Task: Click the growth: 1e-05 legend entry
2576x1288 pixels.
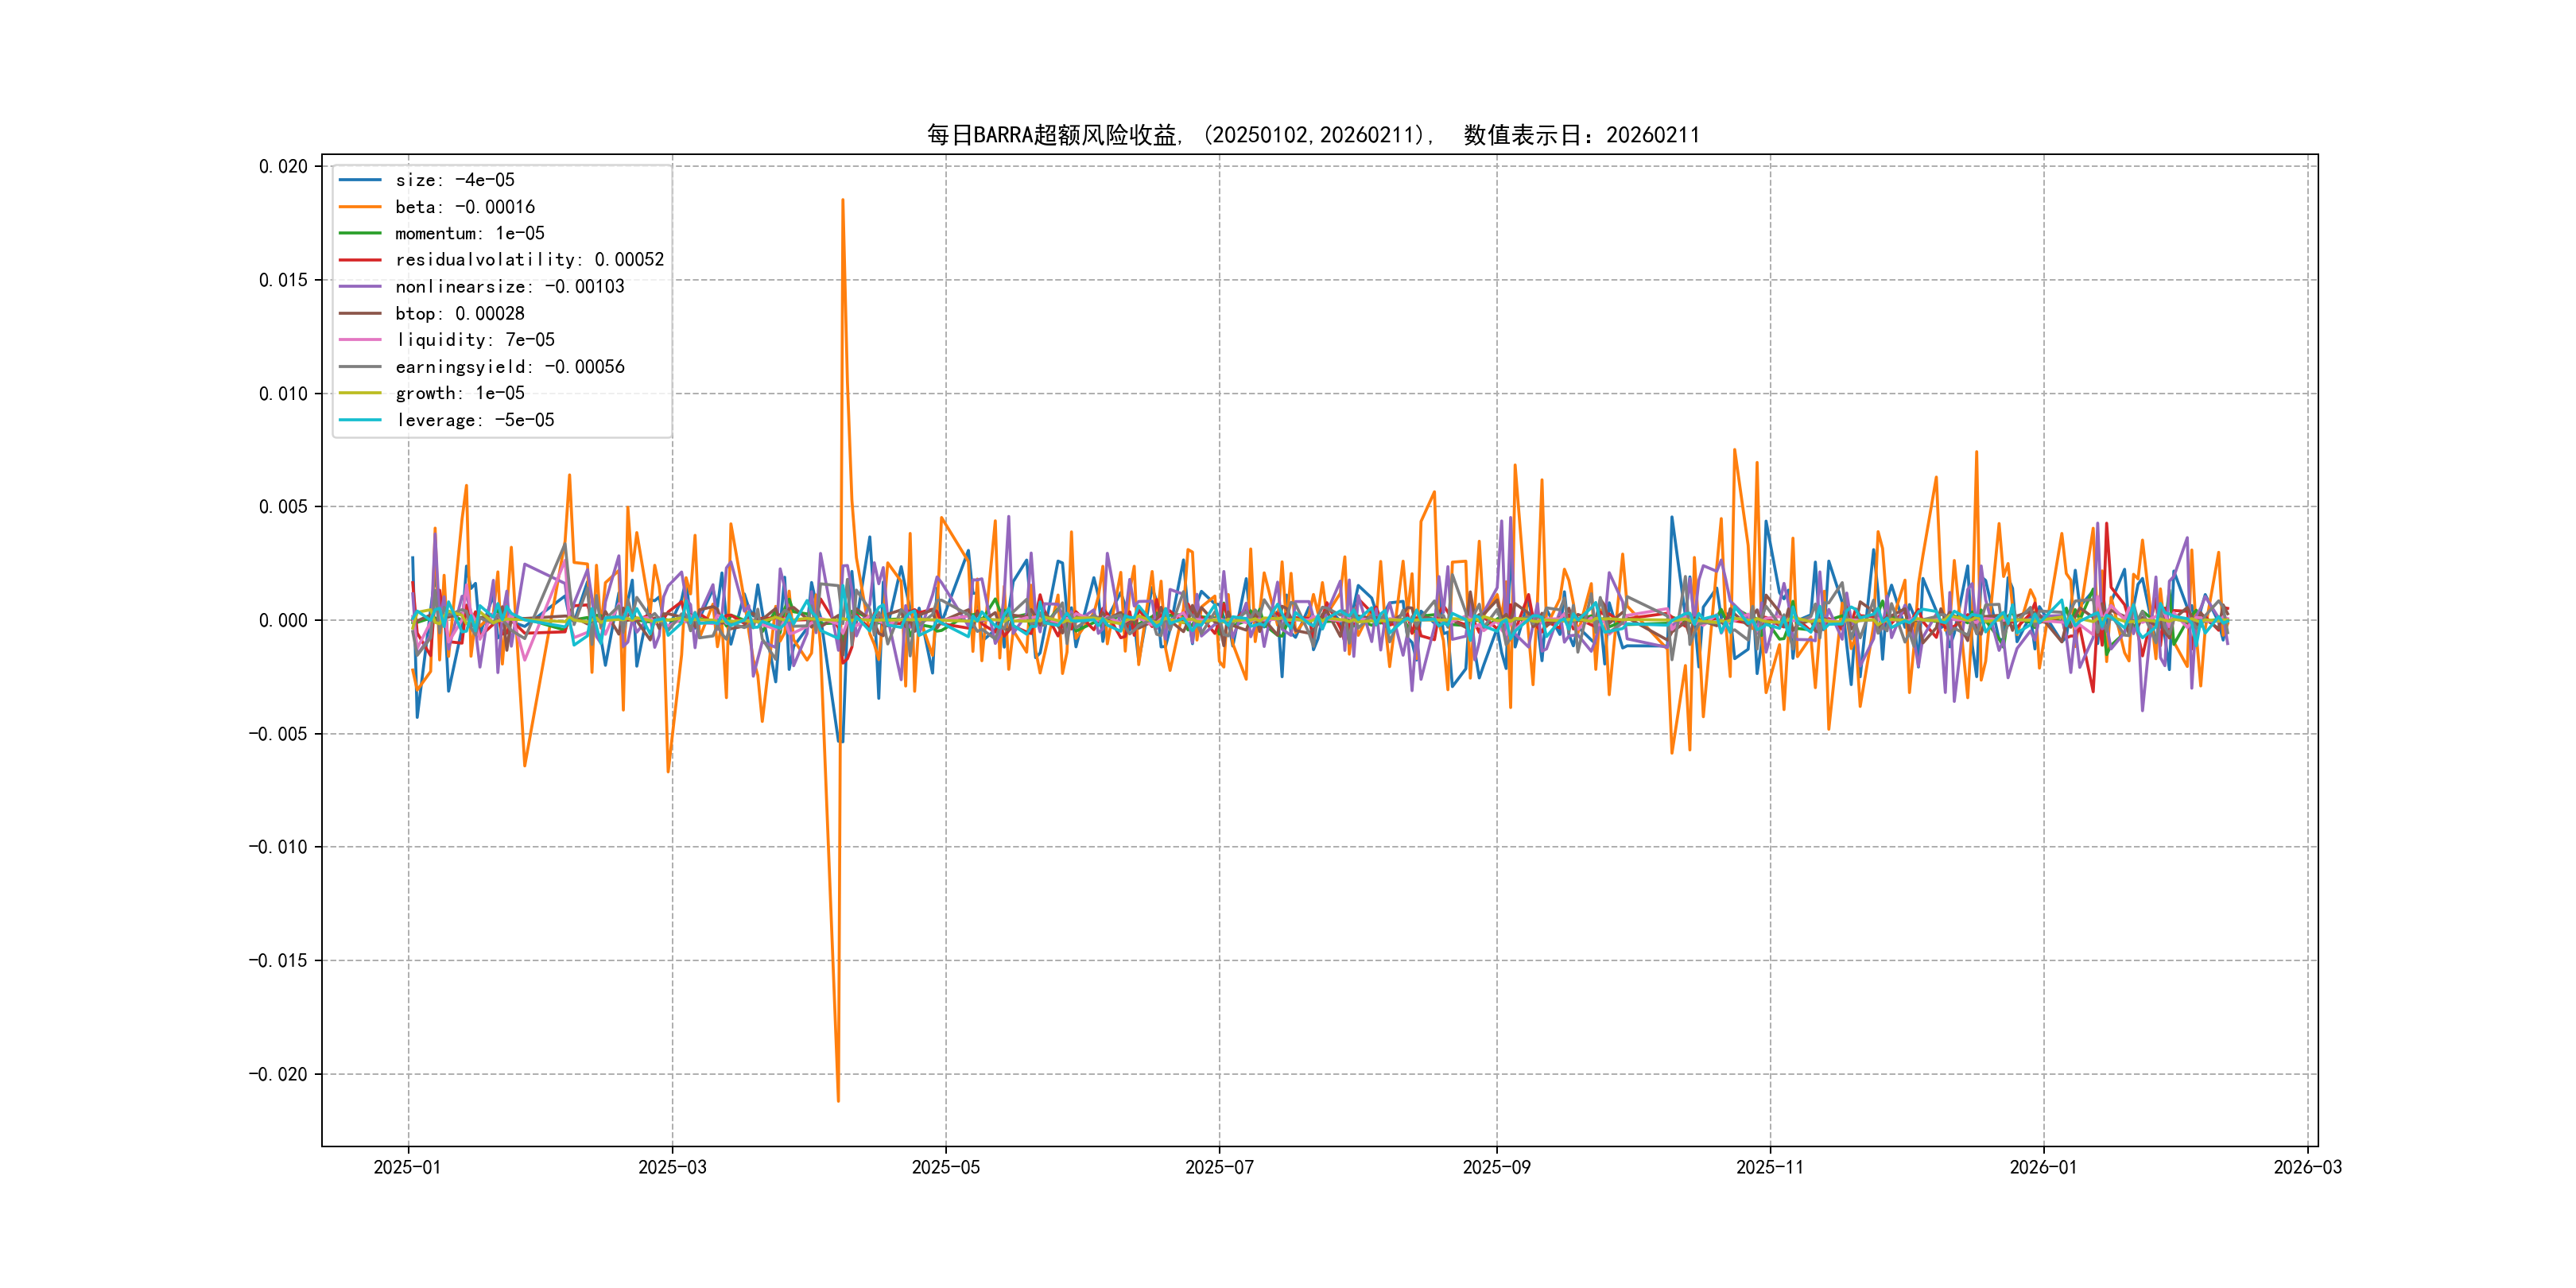Action: (x=459, y=393)
